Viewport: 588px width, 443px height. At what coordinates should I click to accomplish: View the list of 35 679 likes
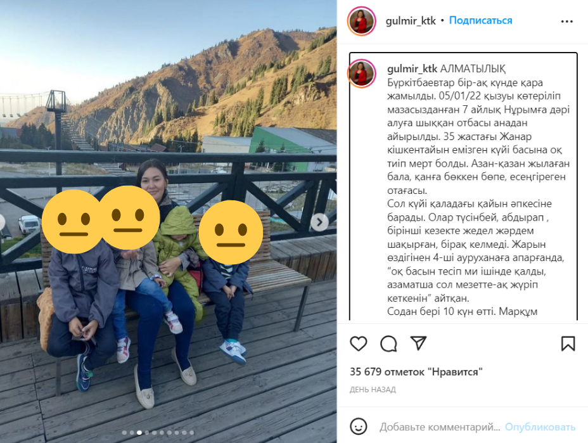point(416,372)
